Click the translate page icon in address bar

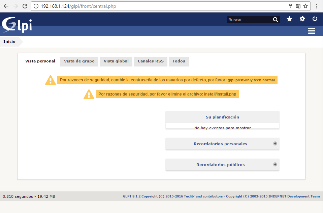click(298, 6)
